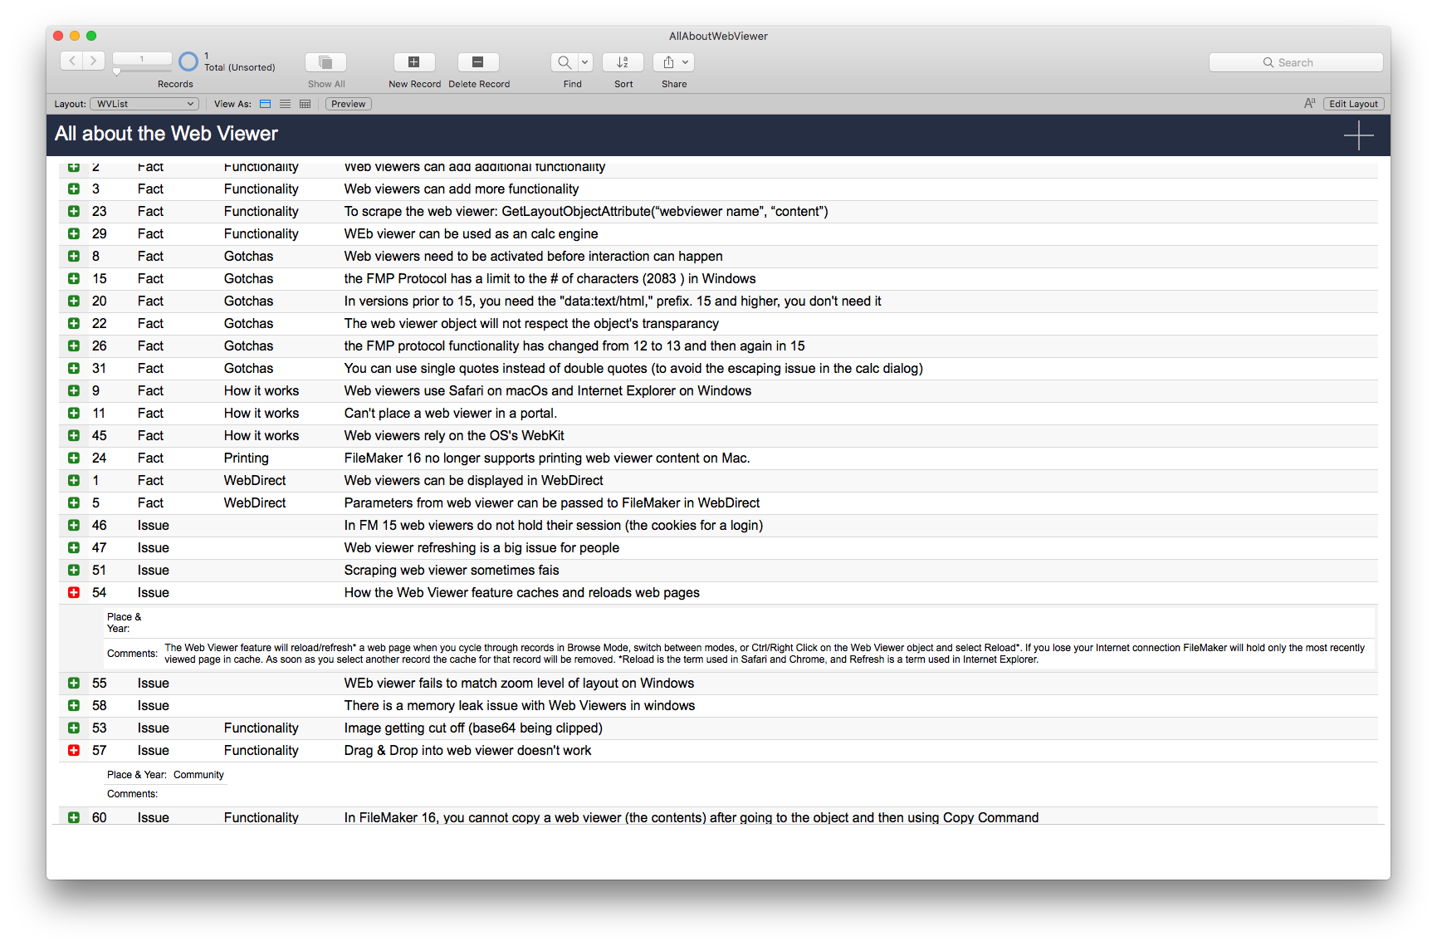Click the Edit Layout button

click(1353, 104)
